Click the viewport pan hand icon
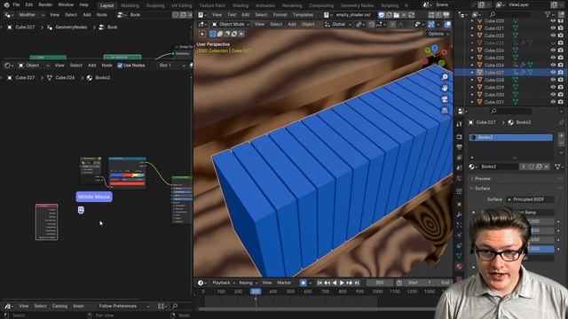The height and width of the screenshot is (319, 568). pyautogui.click(x=445, y=89)
